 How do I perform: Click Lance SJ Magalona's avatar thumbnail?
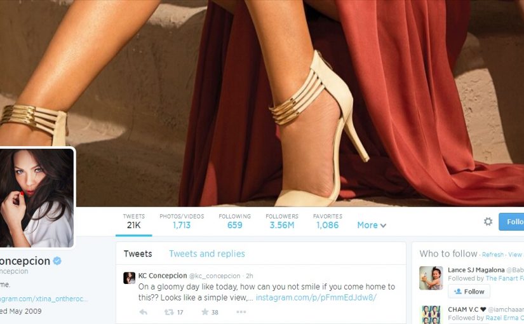431,278
